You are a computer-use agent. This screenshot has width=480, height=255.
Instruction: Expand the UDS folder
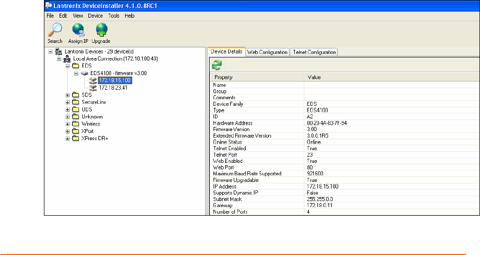pos(68,109)
